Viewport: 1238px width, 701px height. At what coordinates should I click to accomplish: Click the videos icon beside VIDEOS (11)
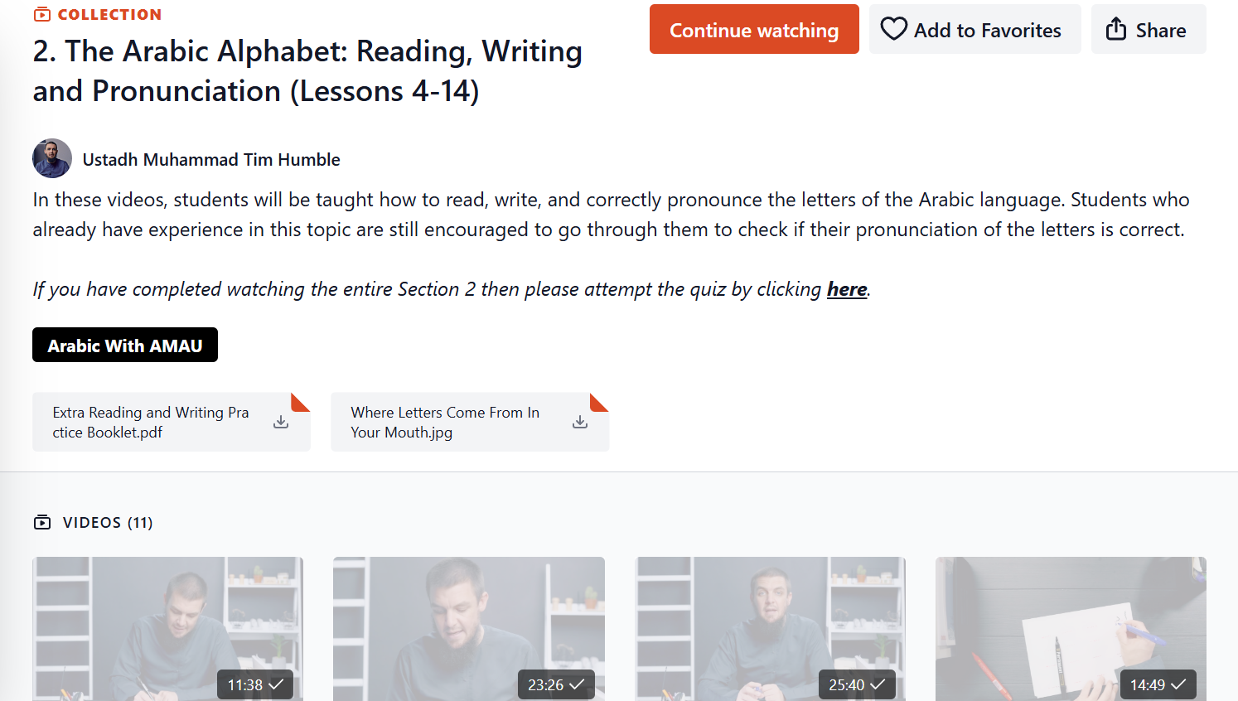[x=42, y=522]
